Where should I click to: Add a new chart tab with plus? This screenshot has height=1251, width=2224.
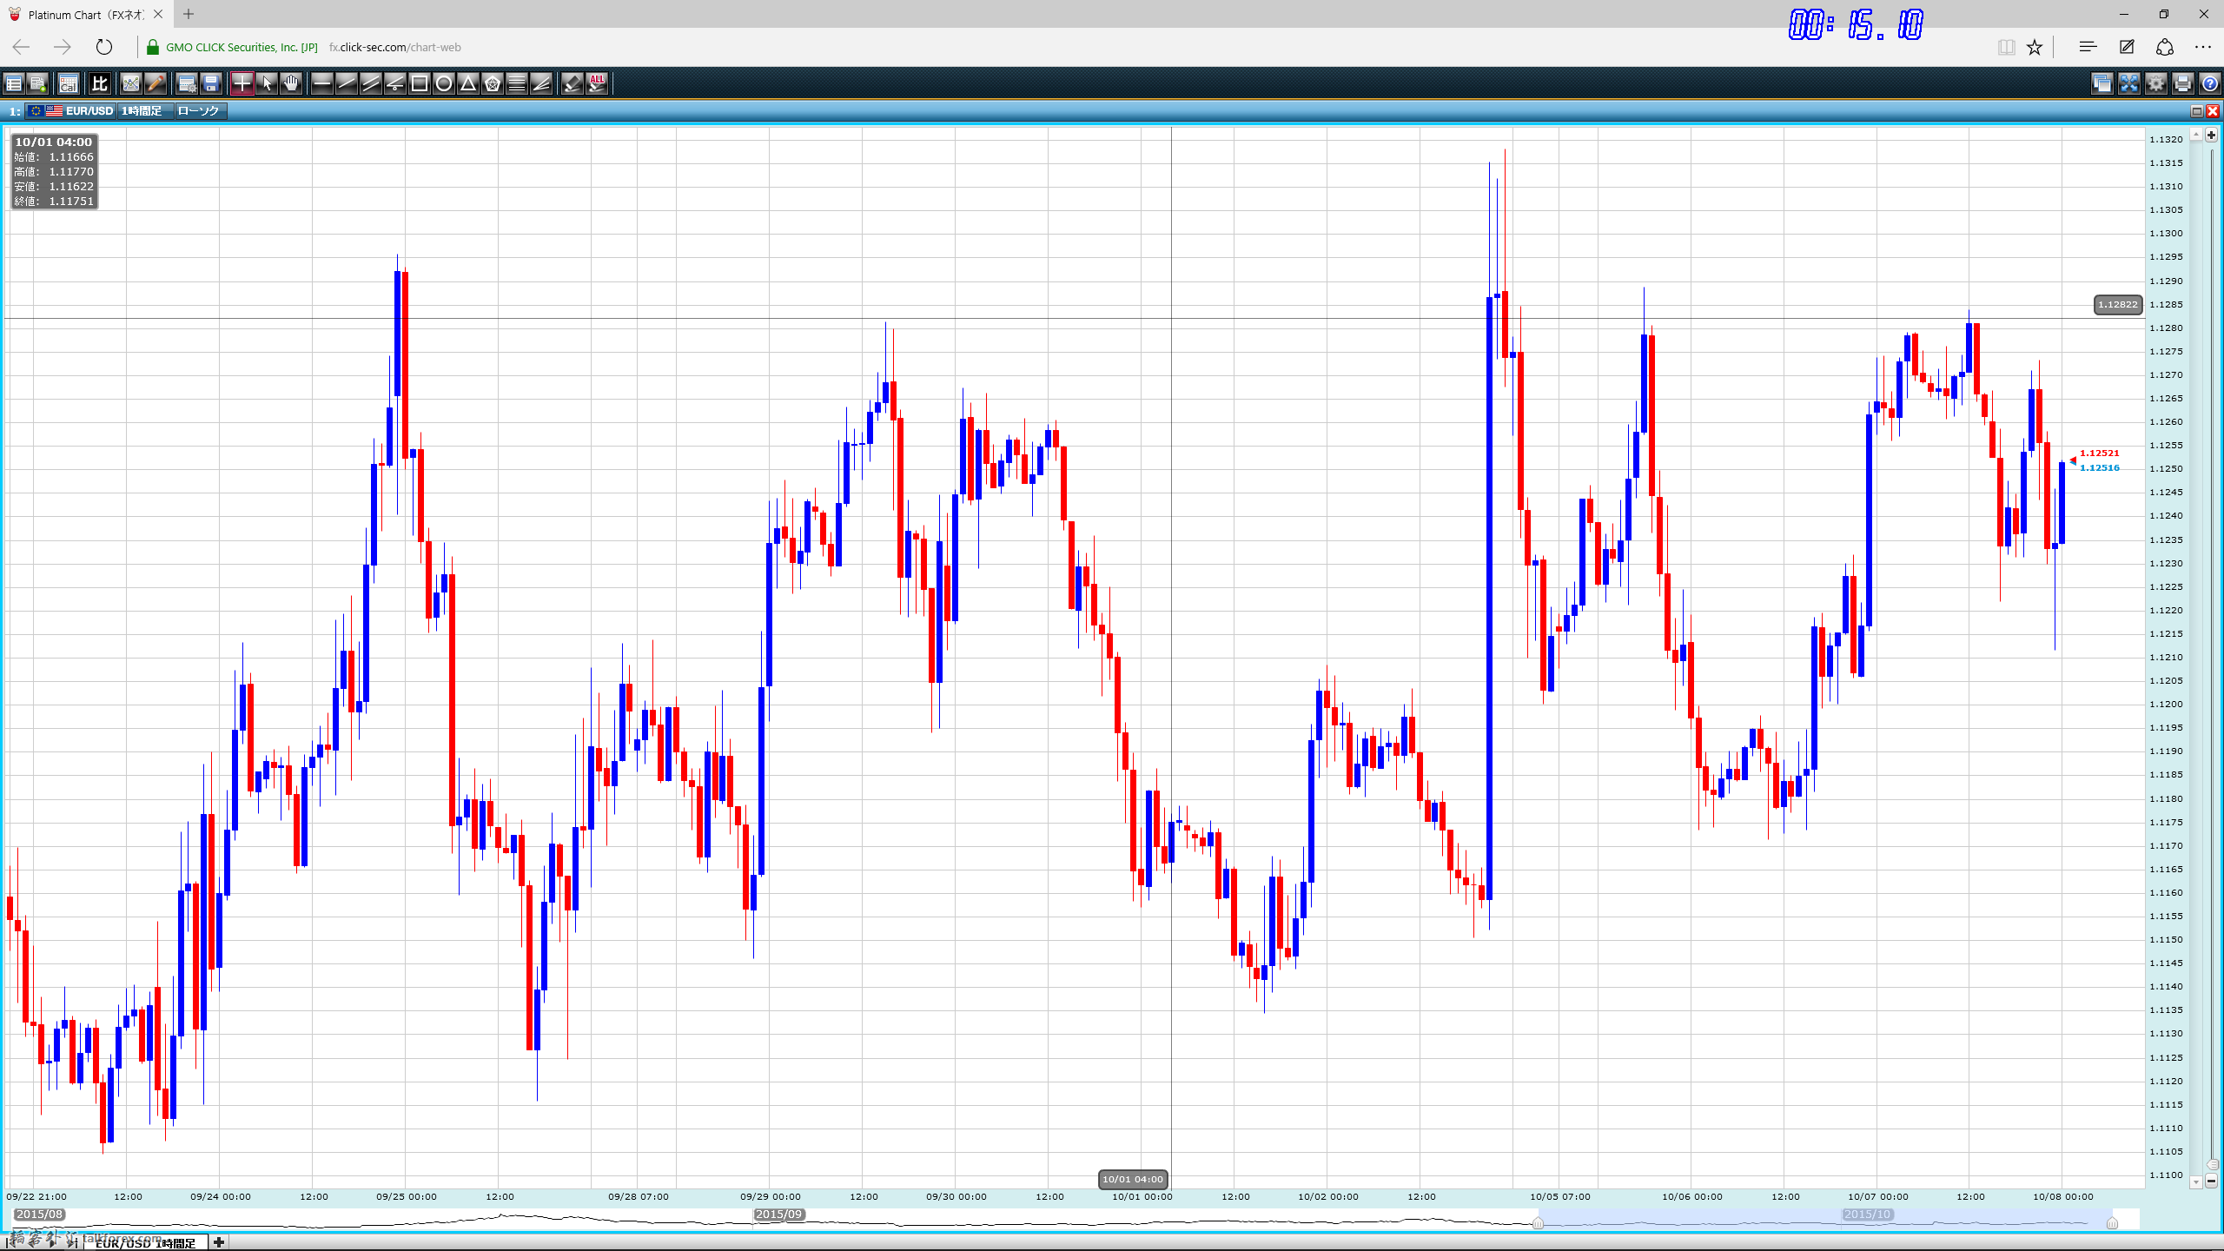pos(219,1242)
